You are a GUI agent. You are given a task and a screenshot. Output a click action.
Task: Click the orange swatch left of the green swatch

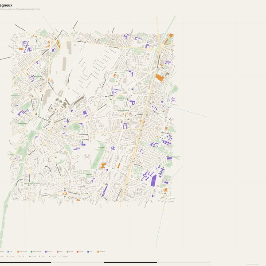[18, 252]
